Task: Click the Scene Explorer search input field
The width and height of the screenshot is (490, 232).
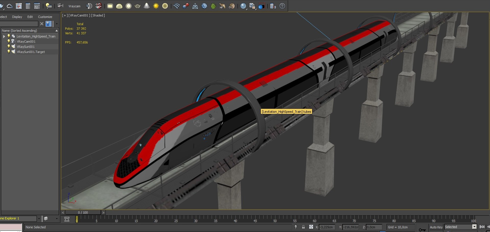Action: coord(20,24)
